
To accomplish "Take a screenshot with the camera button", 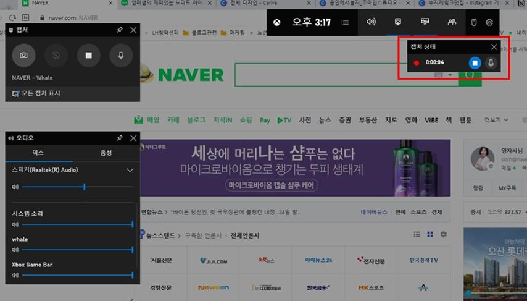I will [23, 55].
